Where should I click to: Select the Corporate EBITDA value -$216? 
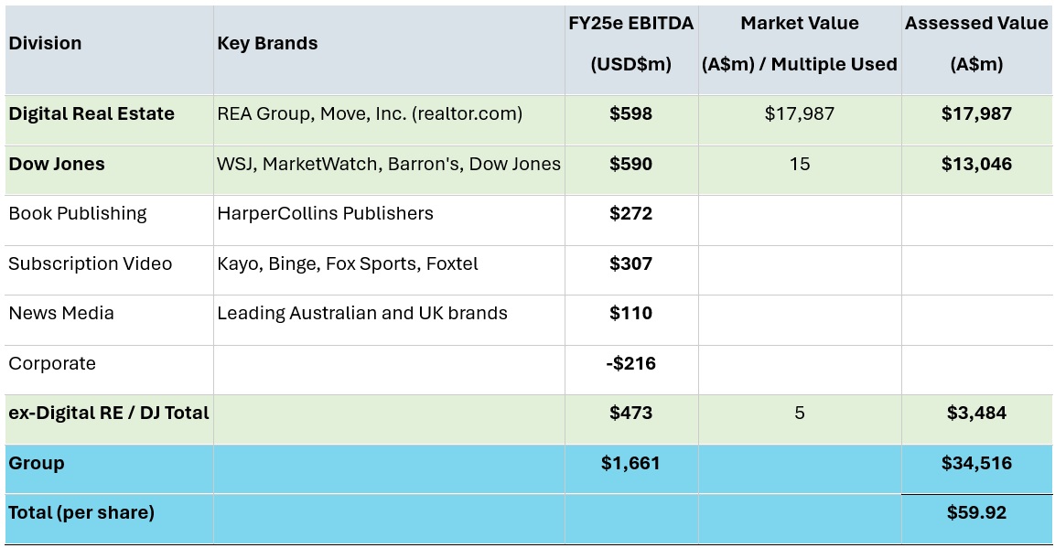pos(630,363)
